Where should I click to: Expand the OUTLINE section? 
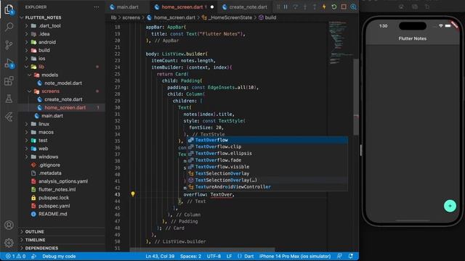point(34,232)
